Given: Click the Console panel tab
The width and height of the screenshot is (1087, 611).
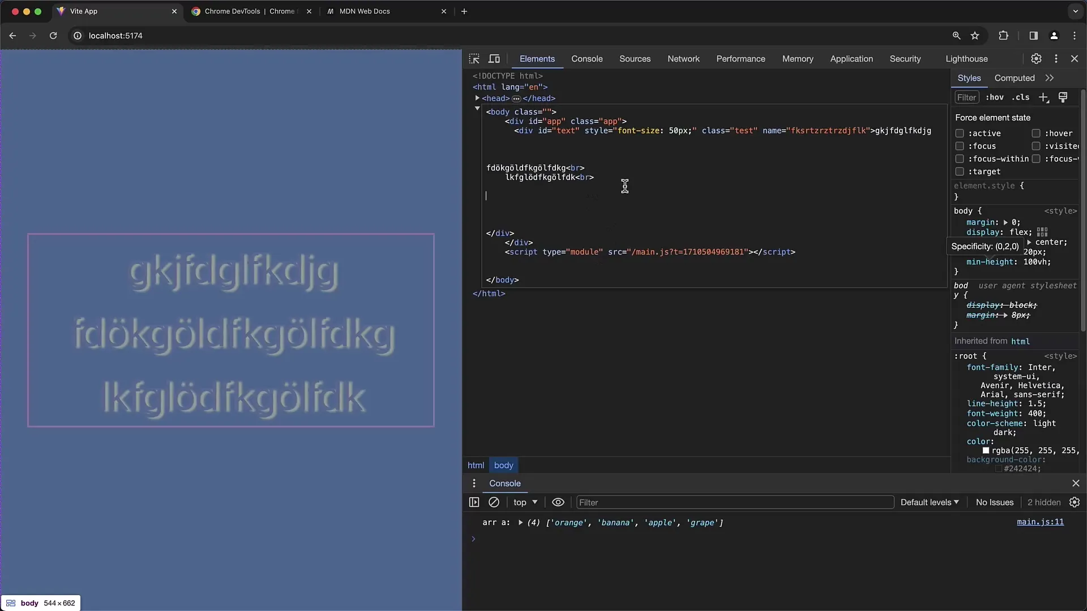Looking at the screenshot, I should coord(586,58).
